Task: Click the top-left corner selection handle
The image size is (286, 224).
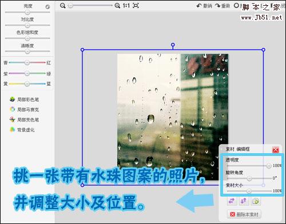Action: (82, 50)
